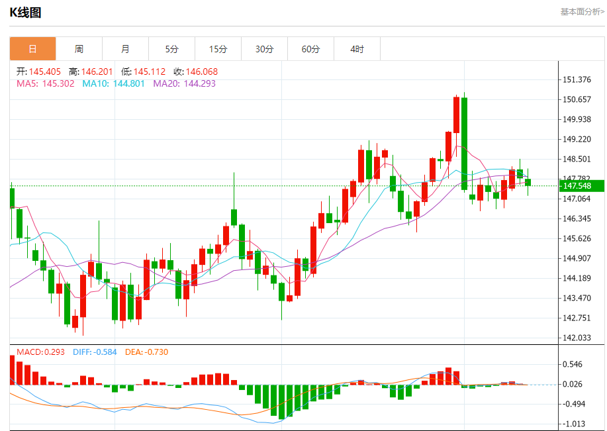Switch to the 周 weekly tab
This screenshot has width=607, height=431.
coord(79,49)
